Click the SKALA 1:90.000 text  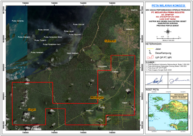pyautogui.click(x=168, y=40)
